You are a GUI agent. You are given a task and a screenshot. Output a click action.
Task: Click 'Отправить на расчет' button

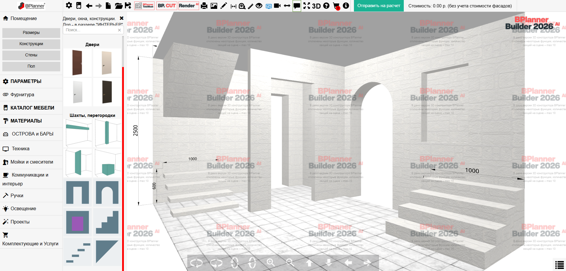click(x=379, y=6)
